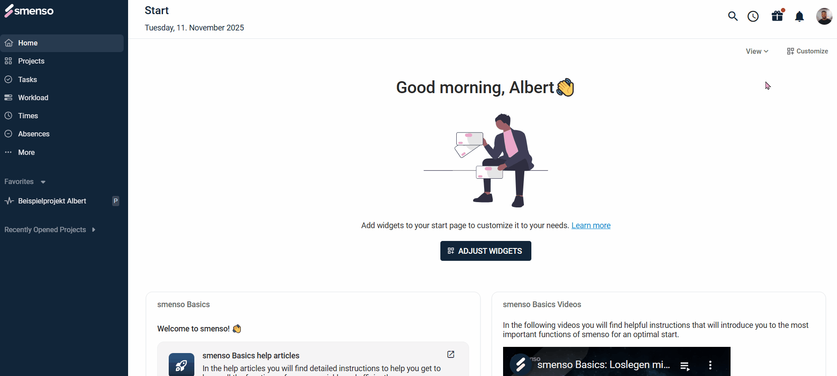Follow the Learn more link
The height and width of the screenshot is (376, 837).
[x=591, y=226]
